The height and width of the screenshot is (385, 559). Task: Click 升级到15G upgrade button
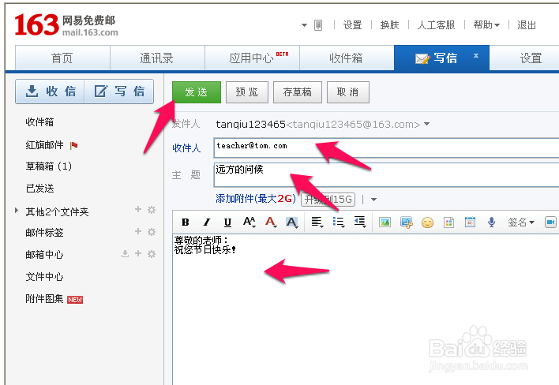pos(328,200)
